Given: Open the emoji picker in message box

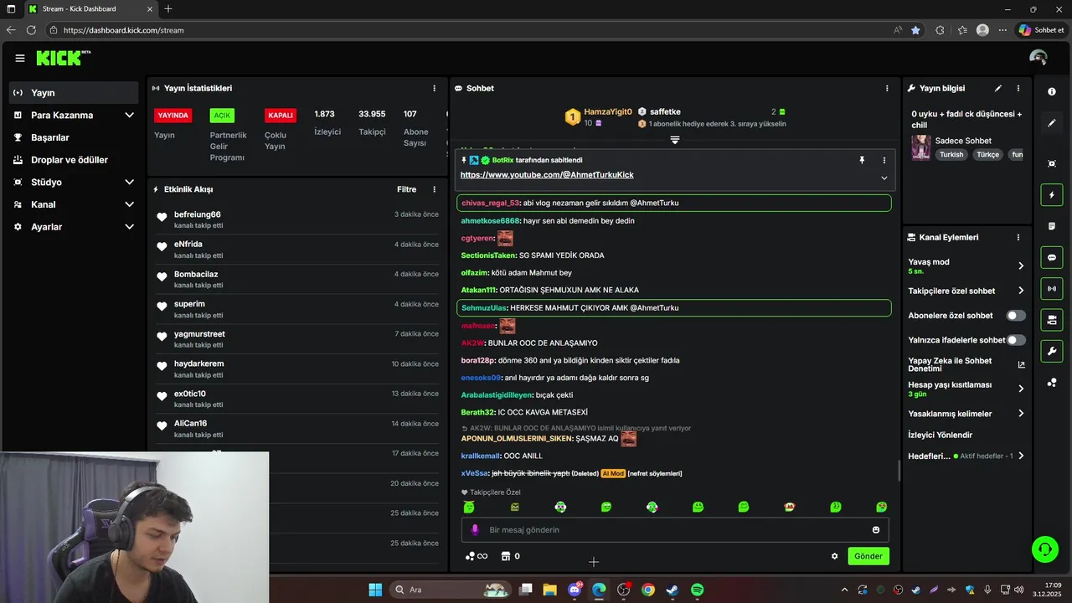Looking at the screenshot, I should click(876, 530).
